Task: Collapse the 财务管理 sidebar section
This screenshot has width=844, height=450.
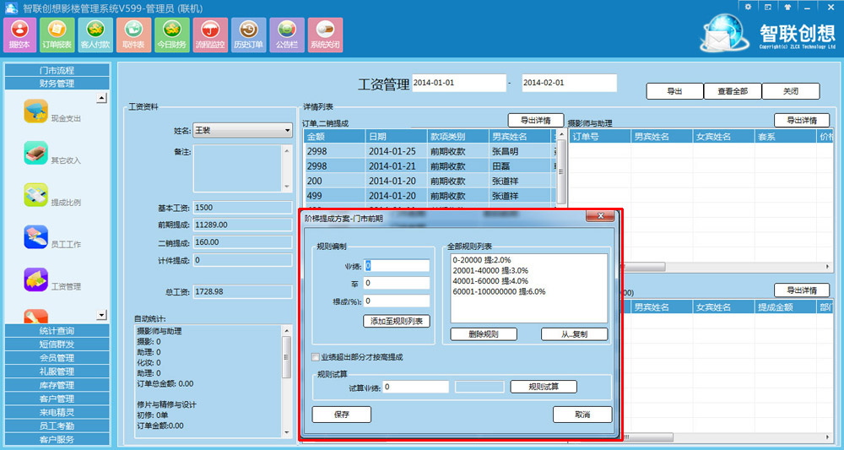Action: [57, 84]
